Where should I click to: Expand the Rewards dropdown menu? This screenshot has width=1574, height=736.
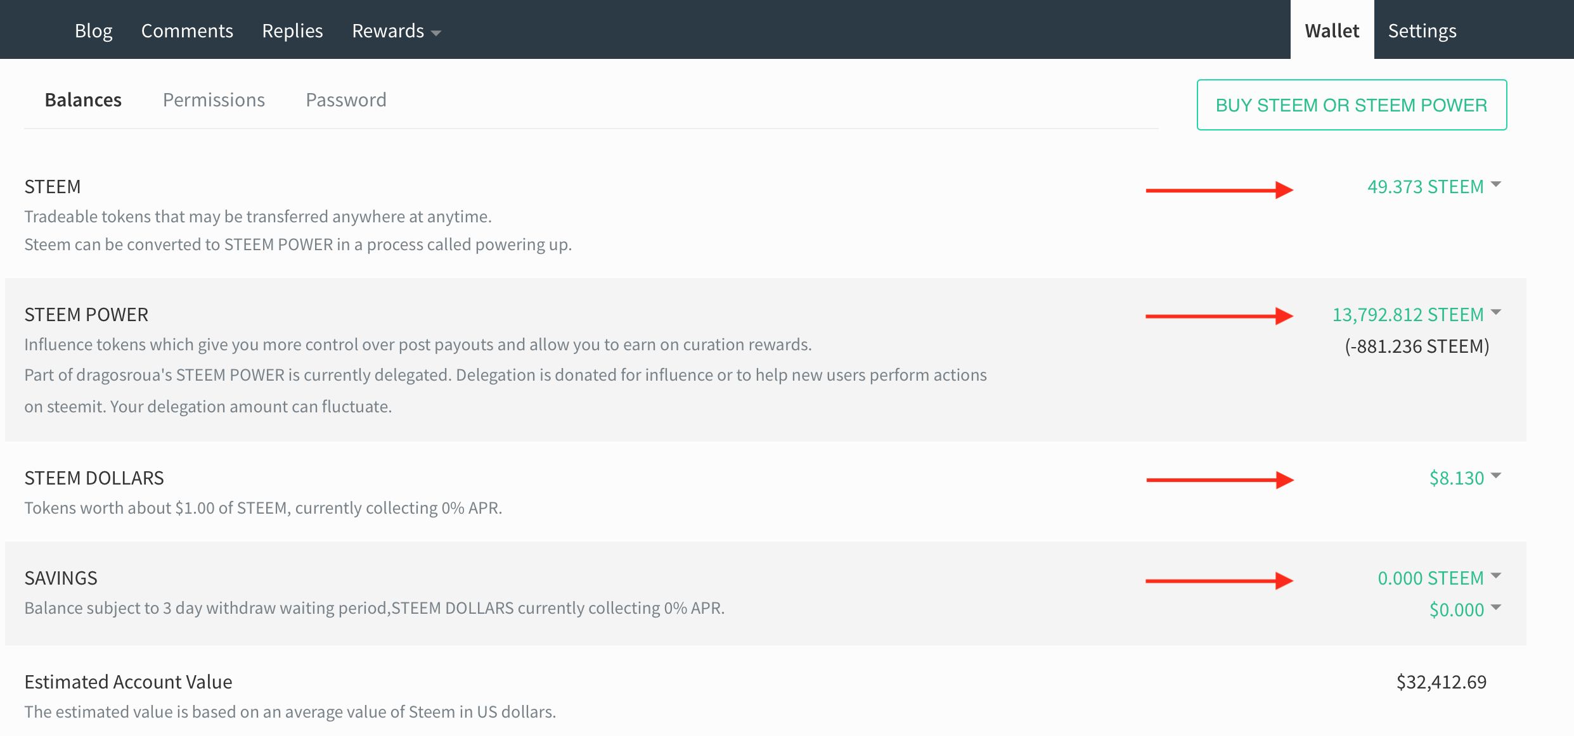pyautogui.click(x=396, y=30)
